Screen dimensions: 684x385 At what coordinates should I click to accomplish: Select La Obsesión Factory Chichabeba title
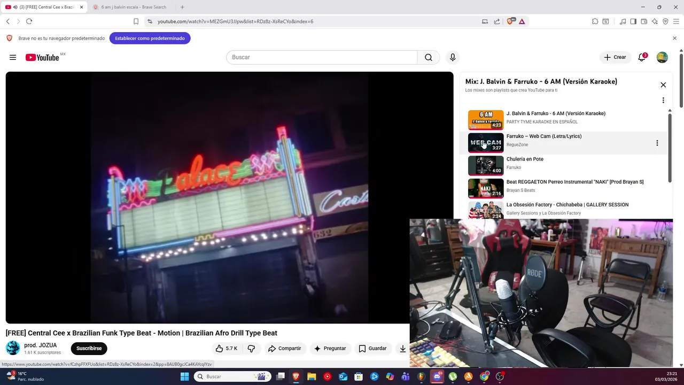568,205
